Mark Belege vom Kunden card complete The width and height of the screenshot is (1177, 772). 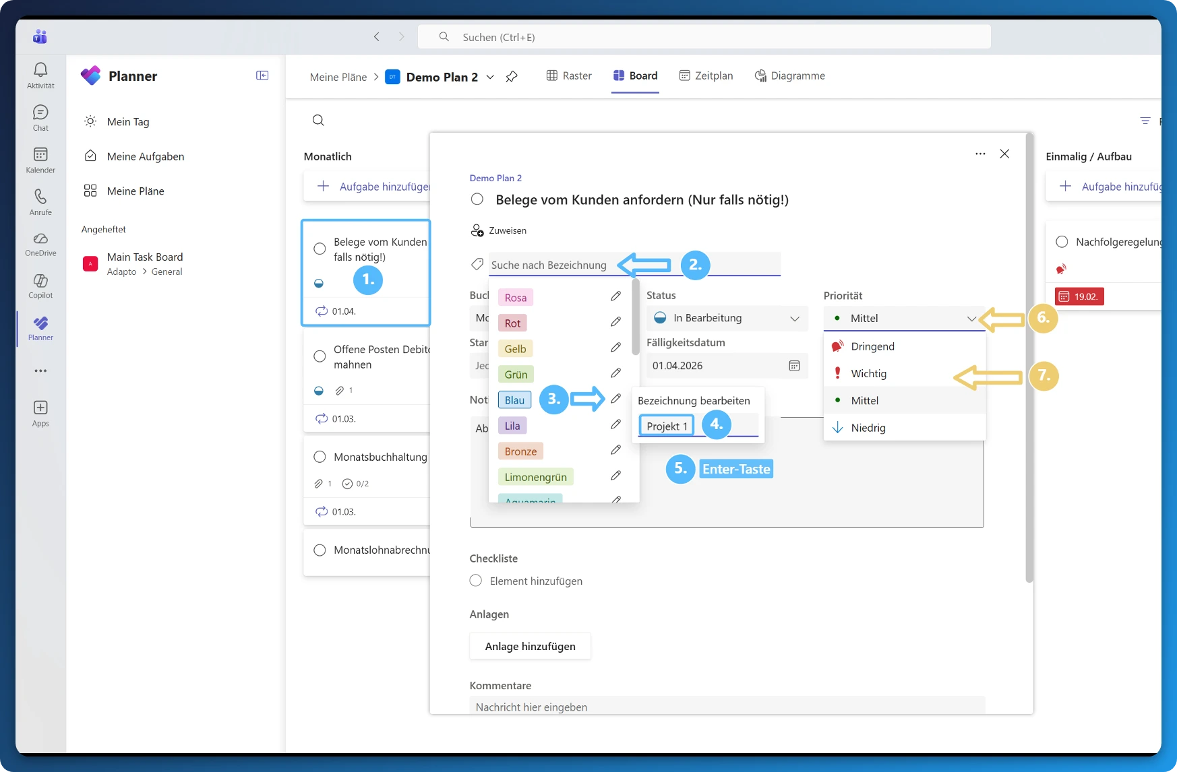click(320, 249)
